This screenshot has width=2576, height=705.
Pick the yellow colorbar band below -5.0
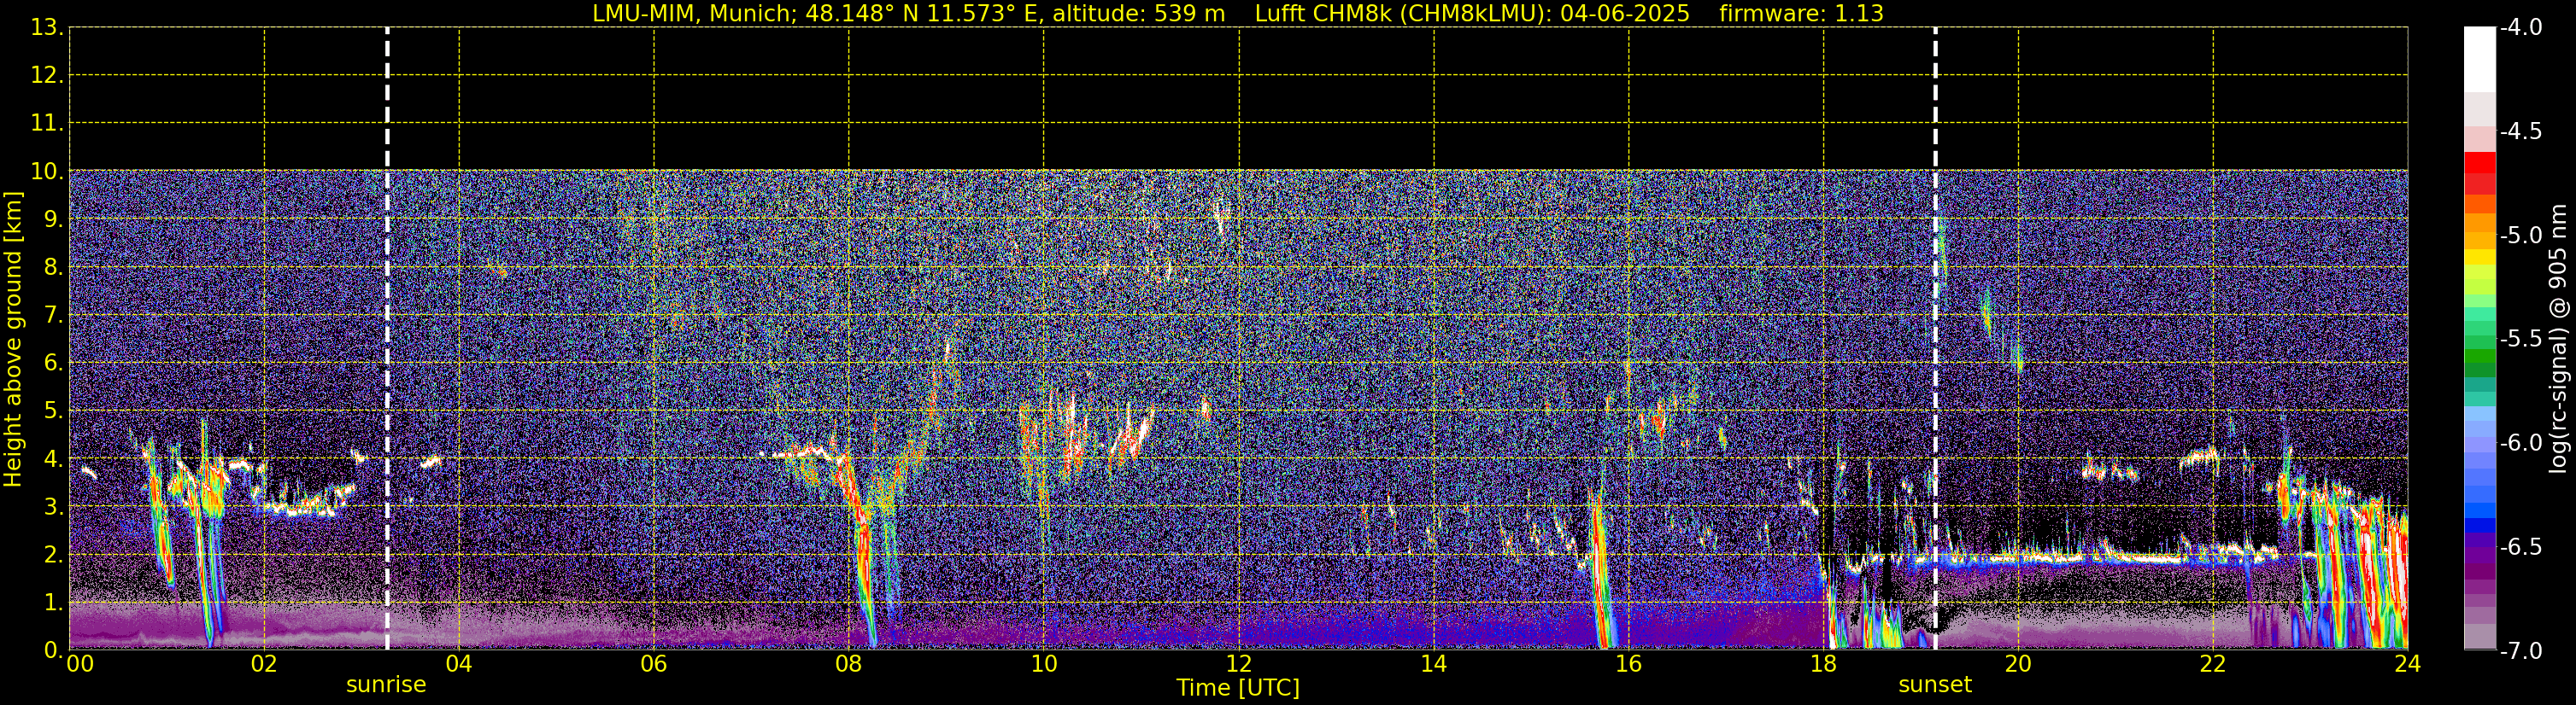coord(2479,258)
